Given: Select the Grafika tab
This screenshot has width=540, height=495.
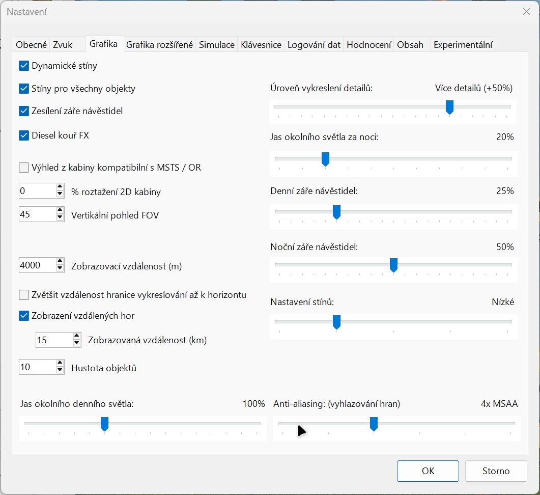Looking at the screenshot, I should [x=104, y=44].
